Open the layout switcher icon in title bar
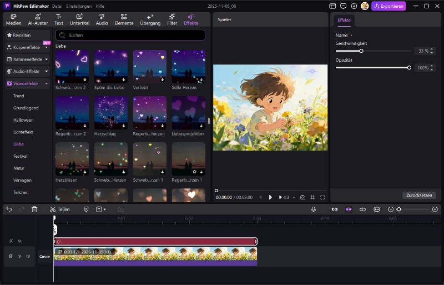Image resolution: width=444 pixels, height=285 pixels. (332, 6)
